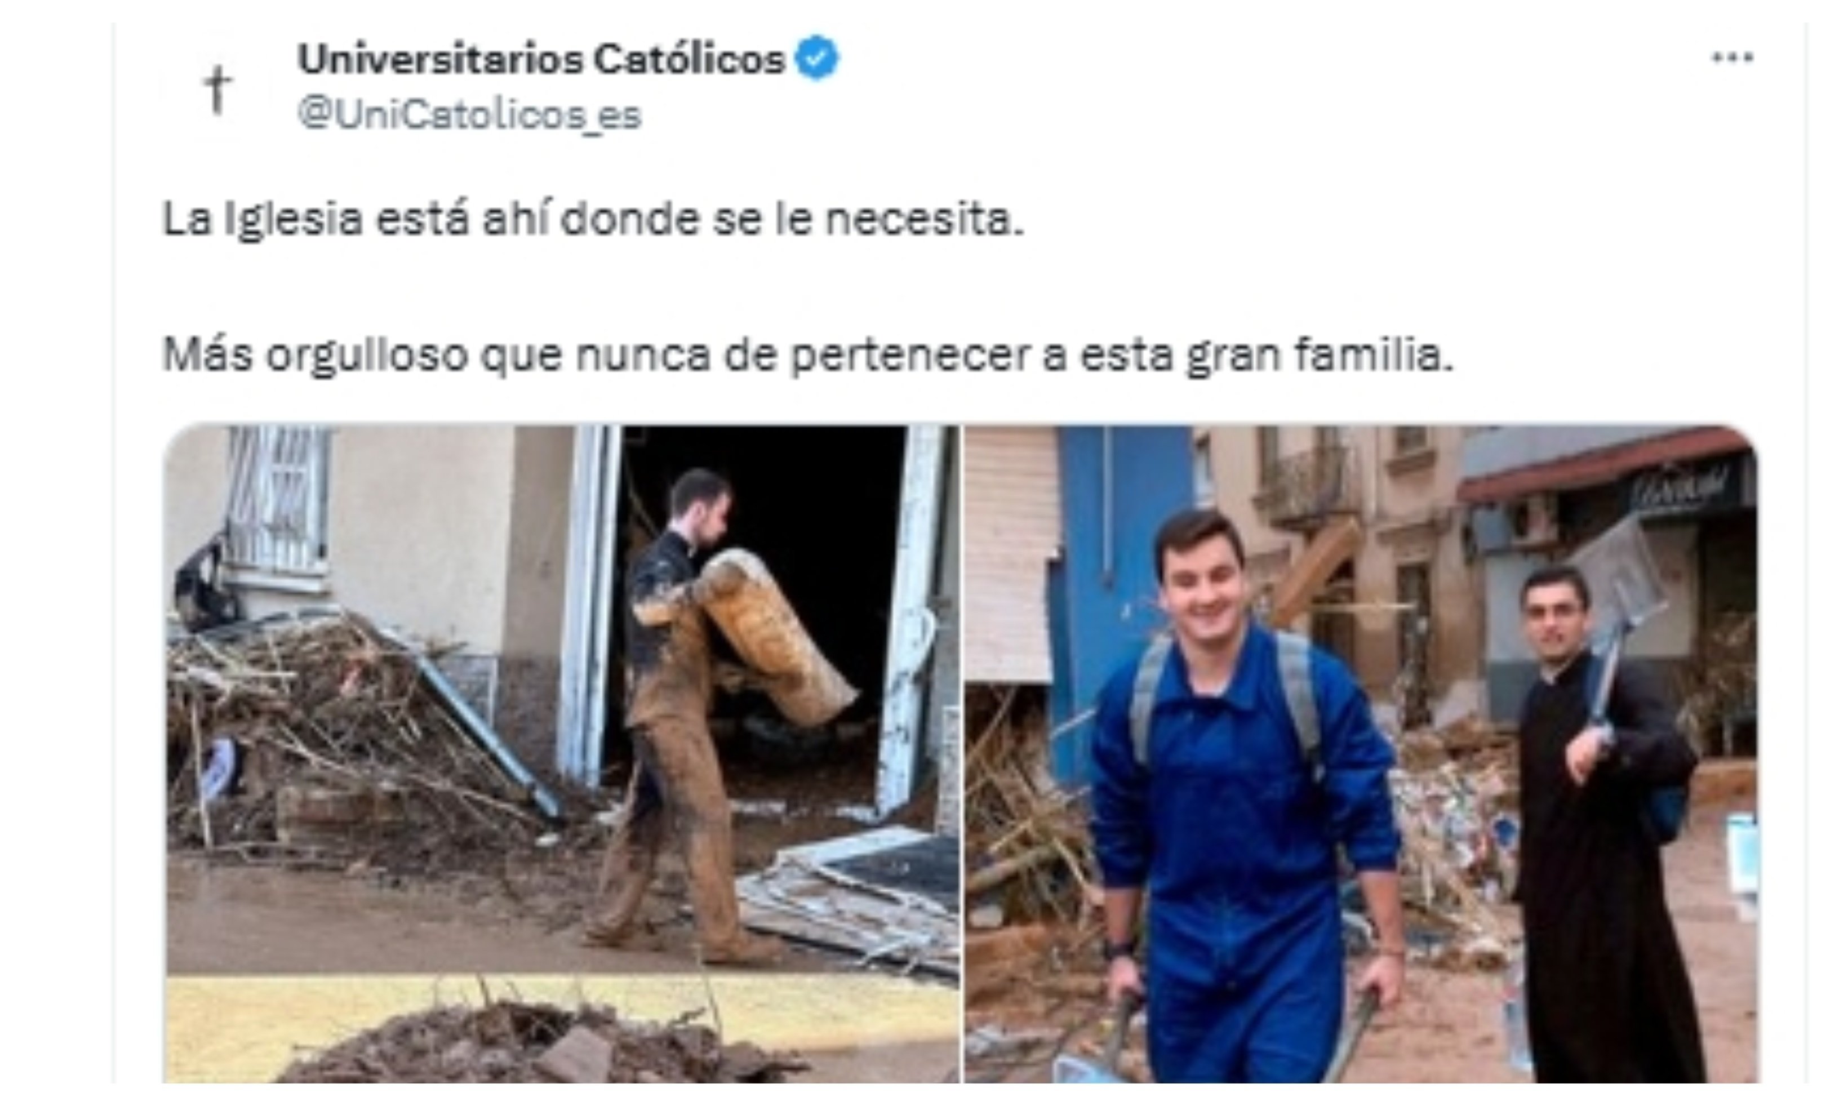The height and width of the screenshot is (1106, 1839).
Task: Click the balcony railing in right photo
Action: pos(1305,485)
